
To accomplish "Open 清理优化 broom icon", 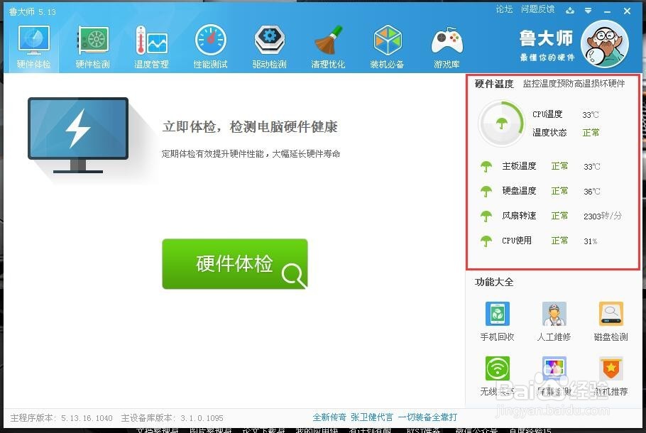I will pyautogui.click(x=329, y=40).
